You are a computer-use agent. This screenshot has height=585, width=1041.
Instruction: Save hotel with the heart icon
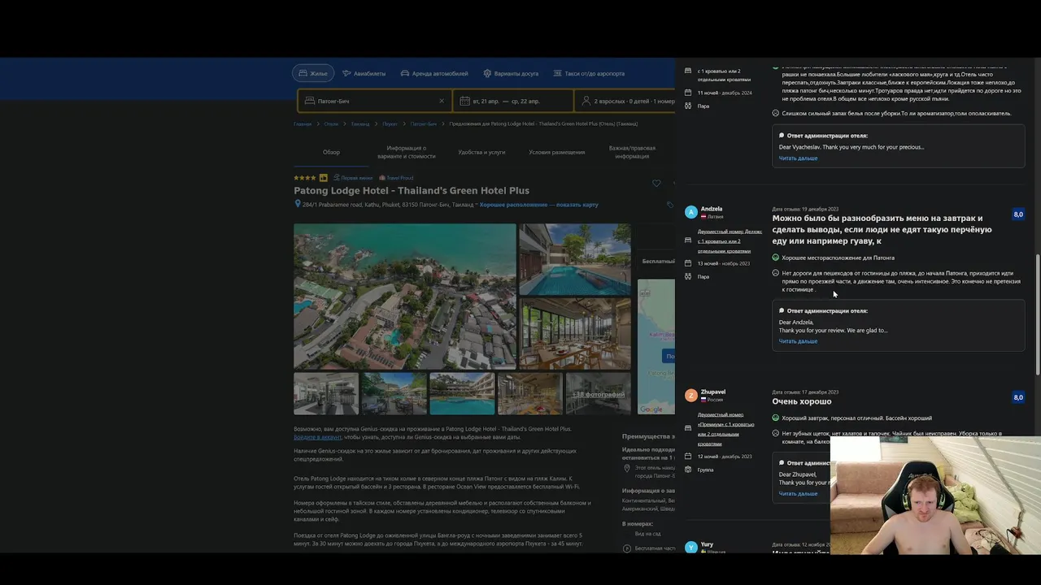pos(656,183)
